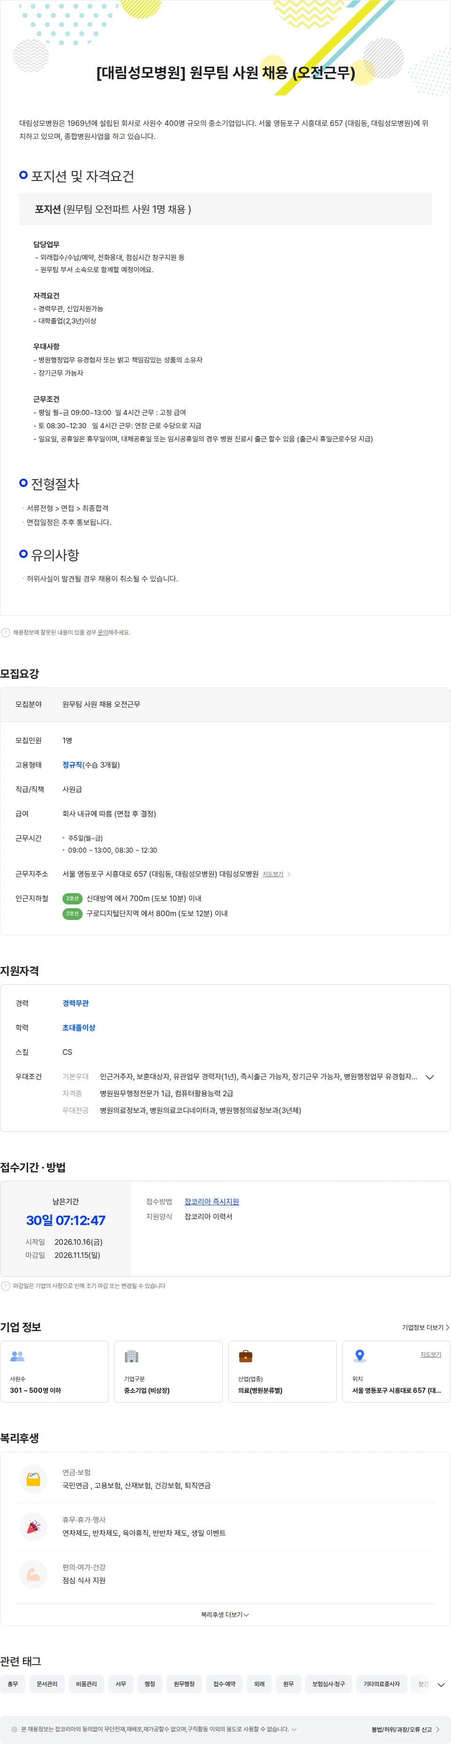
Task: Click the 중소기업 (비상장) company type card
Action: coord(168,1371)
